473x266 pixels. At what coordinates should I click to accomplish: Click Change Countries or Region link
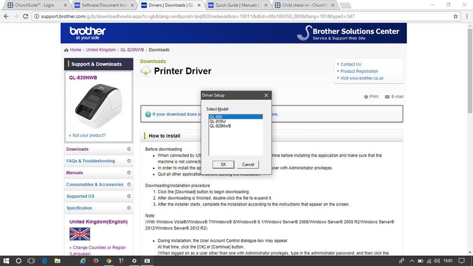click(x=99, y=248)
